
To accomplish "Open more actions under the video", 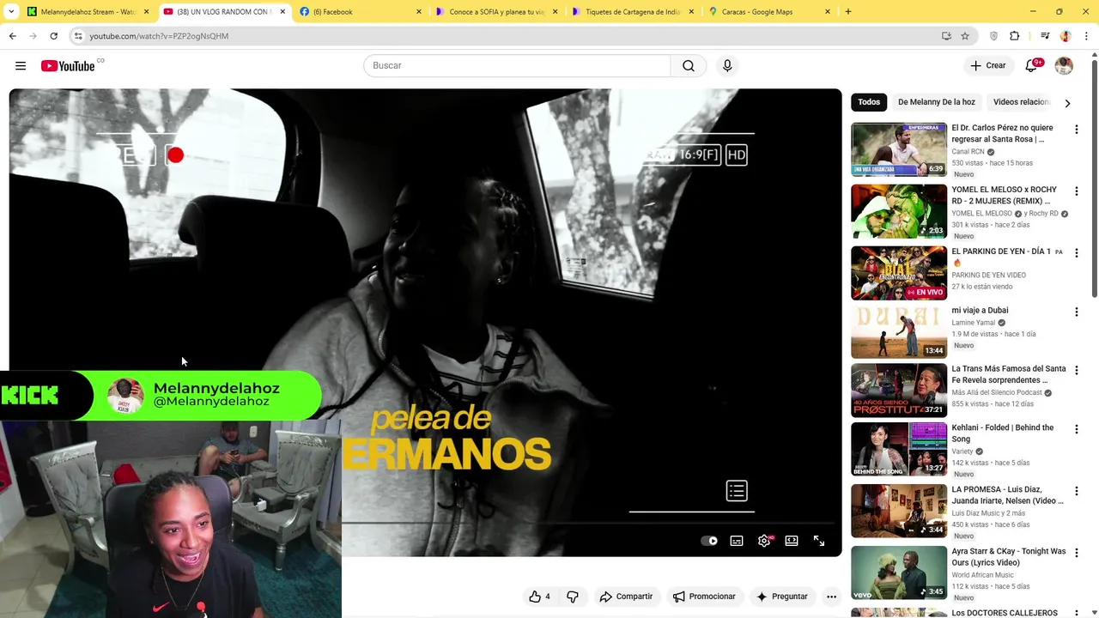I will point(831,597).
